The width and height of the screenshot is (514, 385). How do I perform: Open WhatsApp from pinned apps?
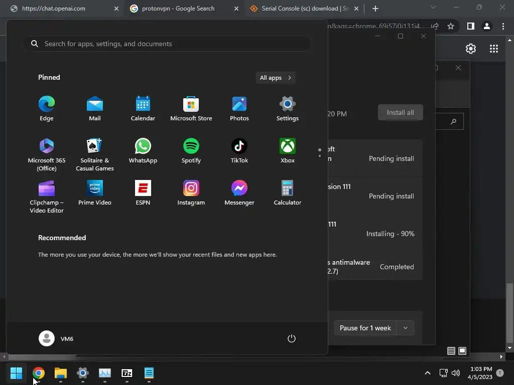point(143,151)
